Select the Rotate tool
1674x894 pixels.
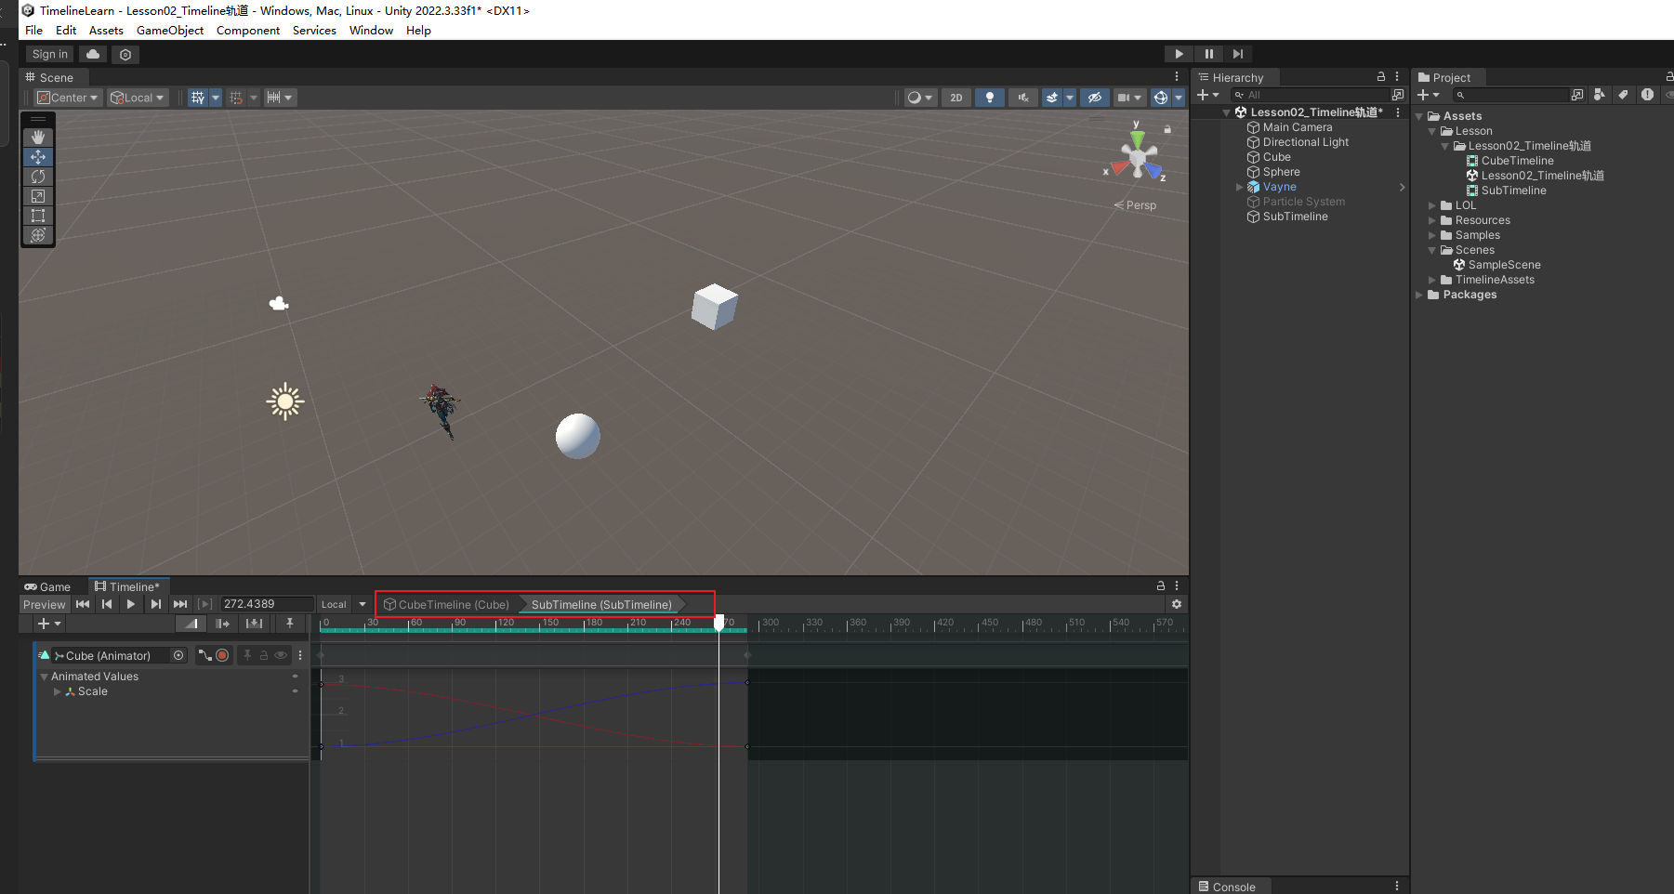[38, 177]
